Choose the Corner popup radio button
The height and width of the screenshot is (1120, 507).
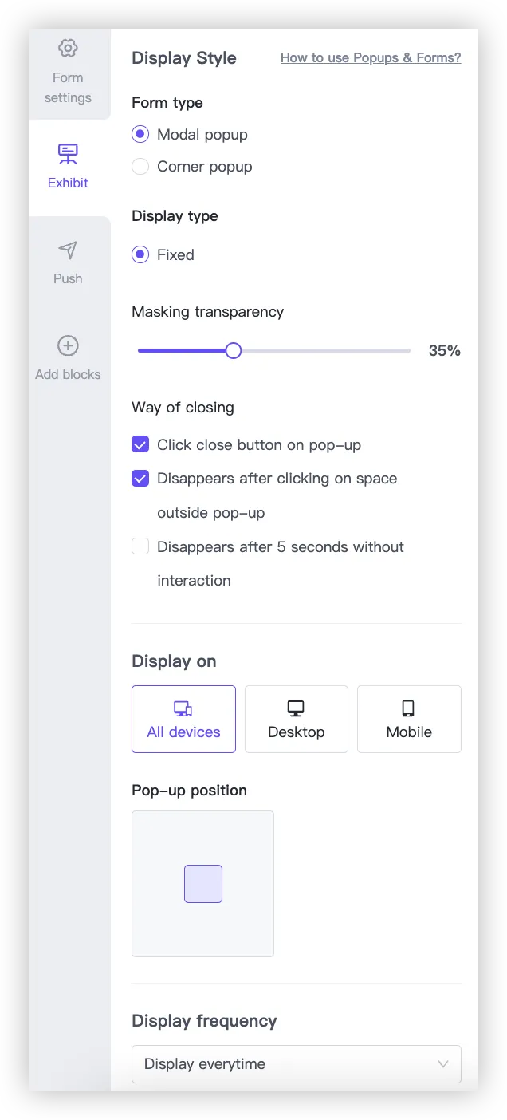coord(140,167)
